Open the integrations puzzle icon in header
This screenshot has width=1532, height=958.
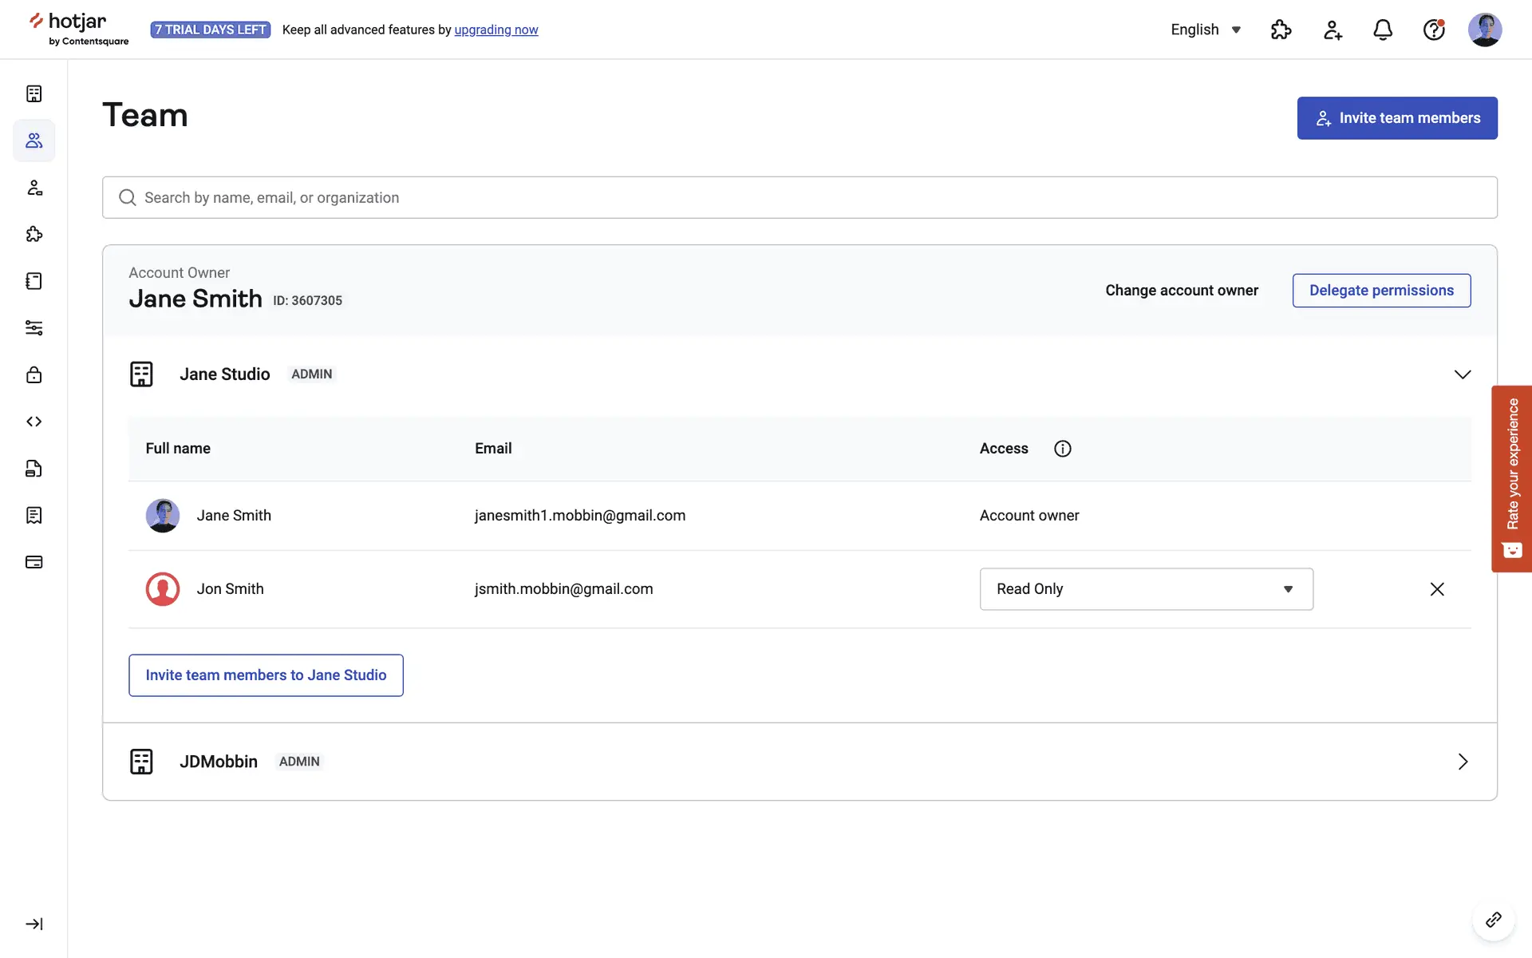pos(1281,30)
